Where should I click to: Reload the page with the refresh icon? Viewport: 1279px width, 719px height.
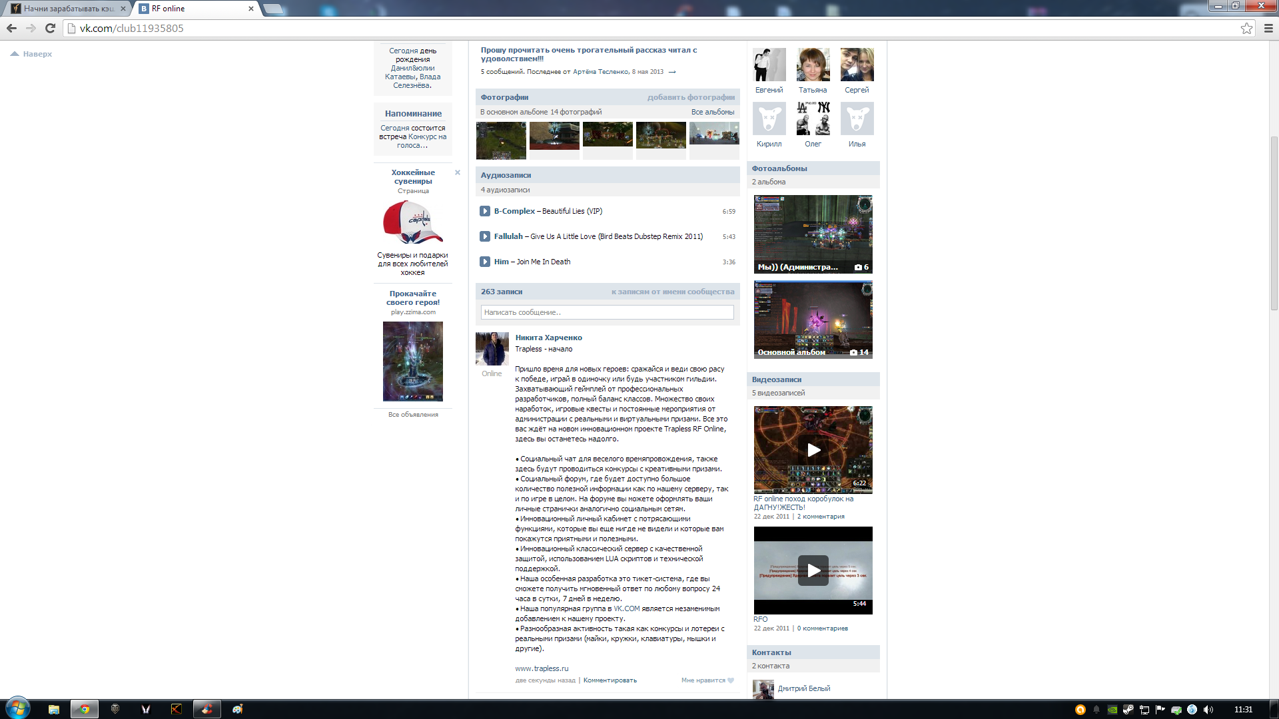[50, 28]
